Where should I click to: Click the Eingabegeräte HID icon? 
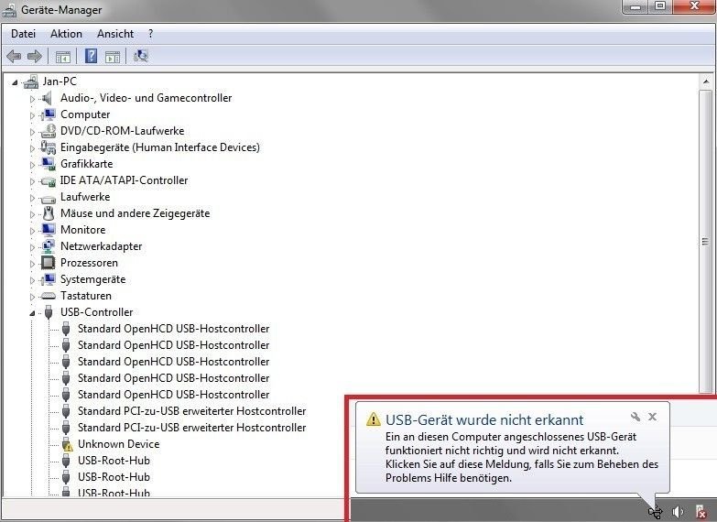48,147
